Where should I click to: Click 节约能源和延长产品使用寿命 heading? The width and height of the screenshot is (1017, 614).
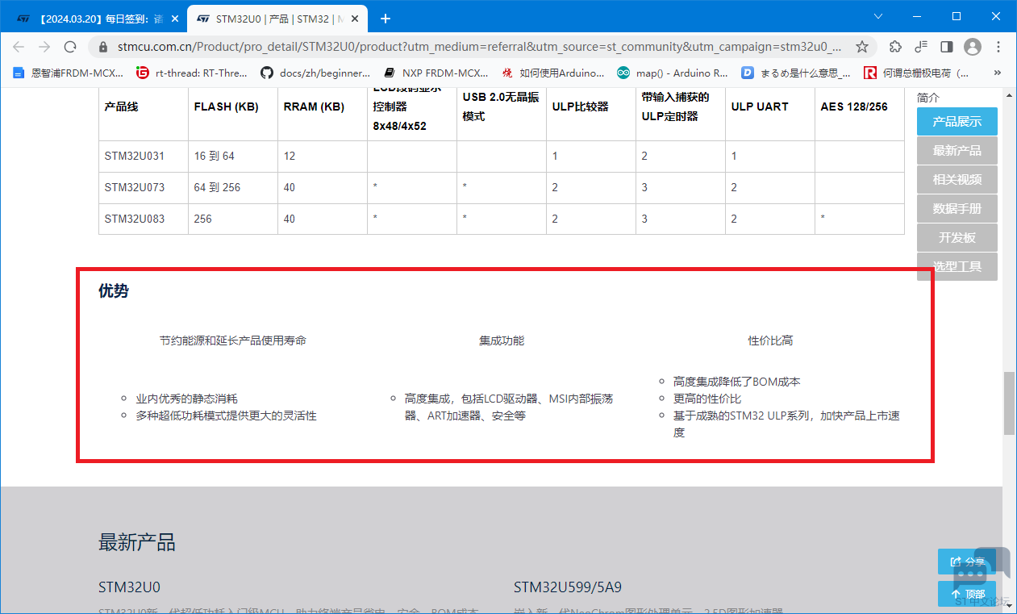(233, 340)
